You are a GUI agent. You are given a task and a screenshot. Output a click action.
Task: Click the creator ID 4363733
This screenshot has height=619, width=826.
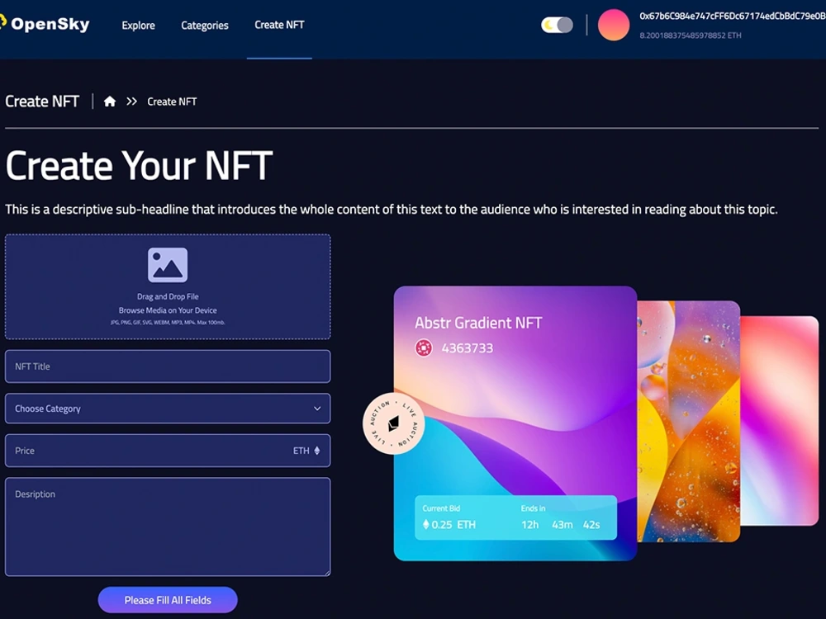(468, 348)
